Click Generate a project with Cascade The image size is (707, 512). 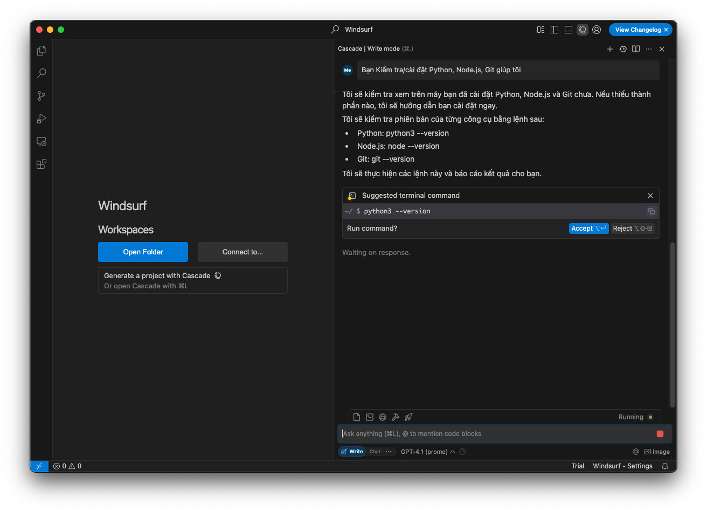[192, 281]
